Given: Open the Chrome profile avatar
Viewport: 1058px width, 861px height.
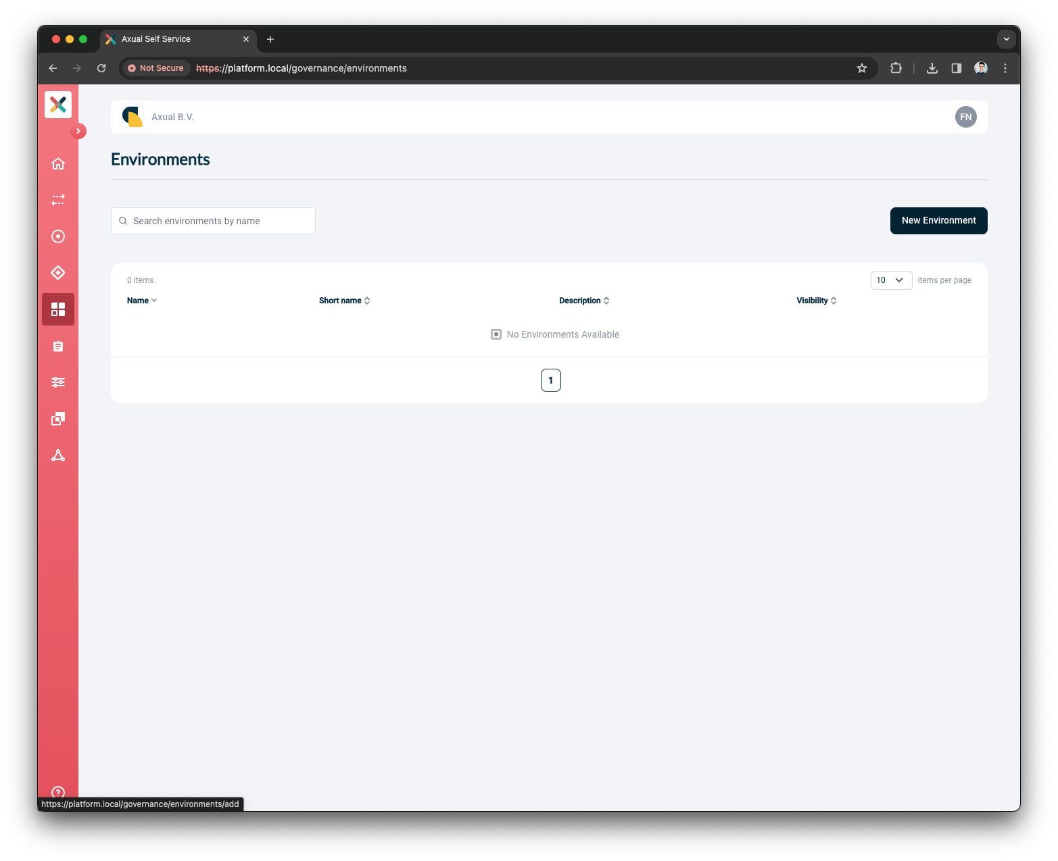Looking at the screenshot, I should [x=981, y=68].
